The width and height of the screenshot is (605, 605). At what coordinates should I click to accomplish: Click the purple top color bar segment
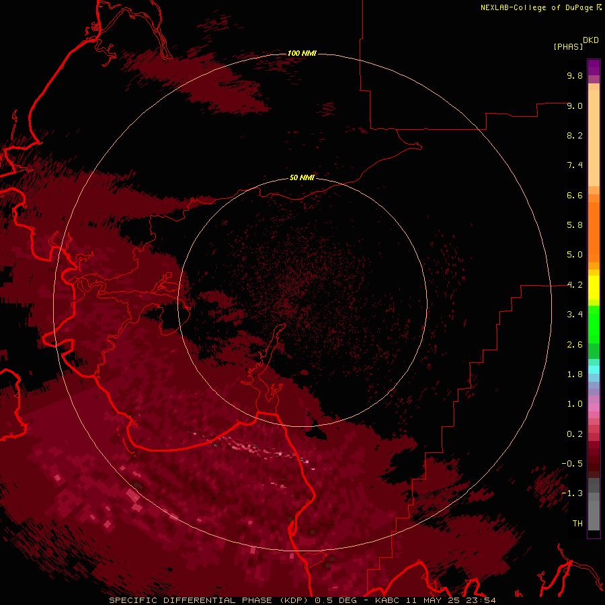[x=594, y=67]
